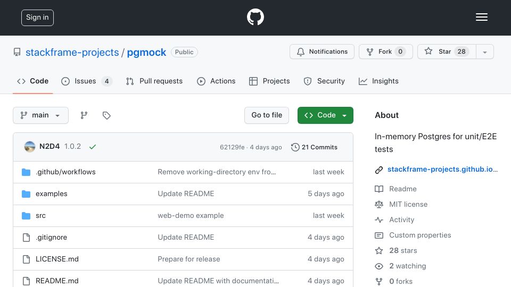
Task: Click the N2D4 author avatar
Action: pos(30,147)
